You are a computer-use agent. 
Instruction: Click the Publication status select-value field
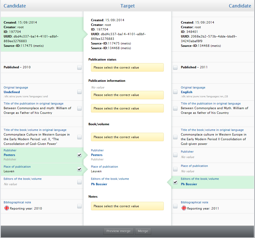[127, 68]
